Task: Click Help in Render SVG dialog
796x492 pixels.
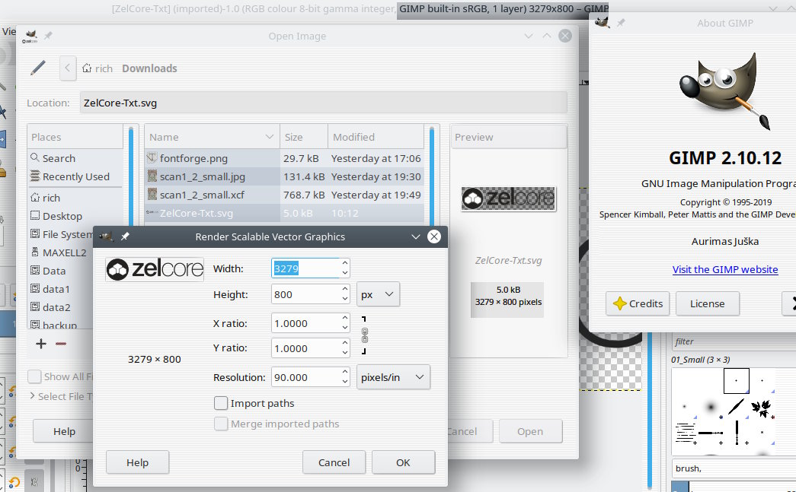Action: 137,462
